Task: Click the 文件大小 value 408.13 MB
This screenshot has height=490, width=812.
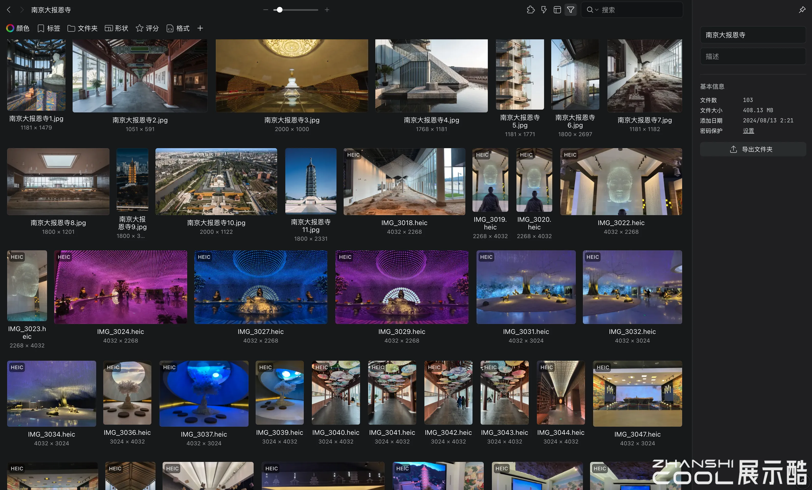Action: [x=758, y=110]
